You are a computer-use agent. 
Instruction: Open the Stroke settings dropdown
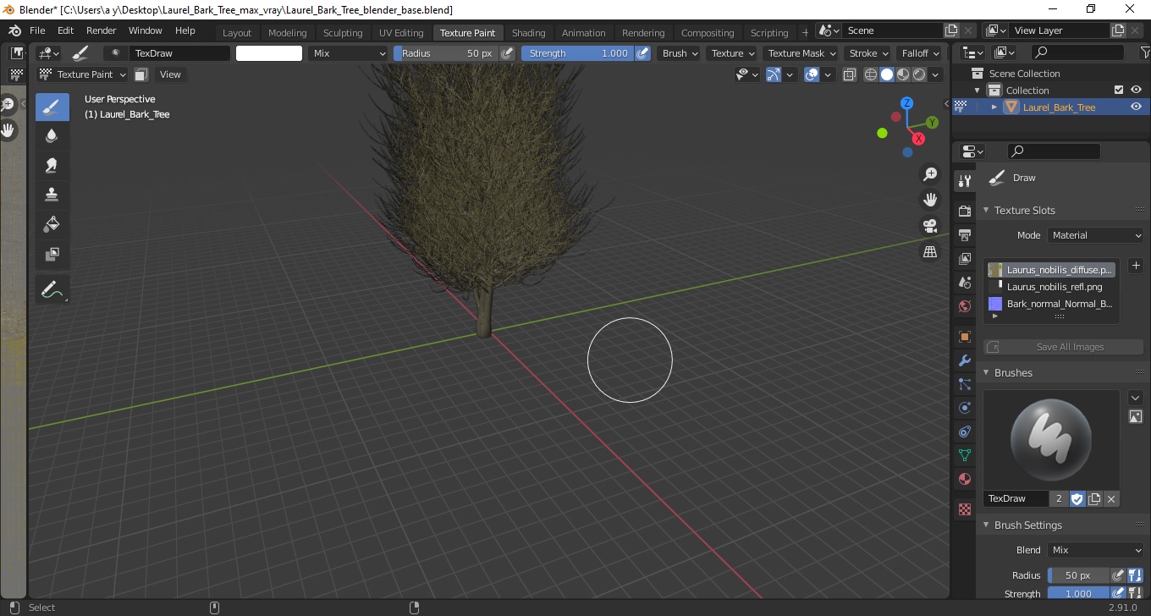click(x=868, y=52)
